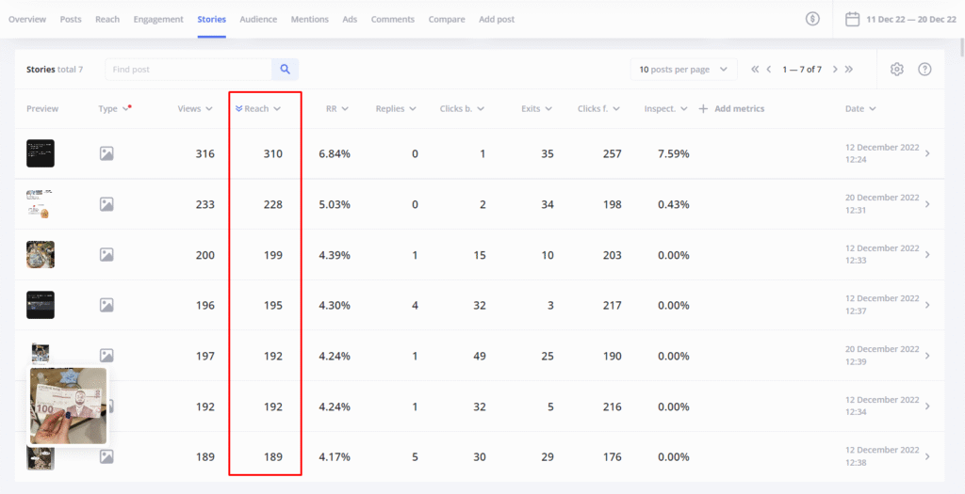The image size is (965, 494).
Task: Open table settings gear icon
Action: 896,70
